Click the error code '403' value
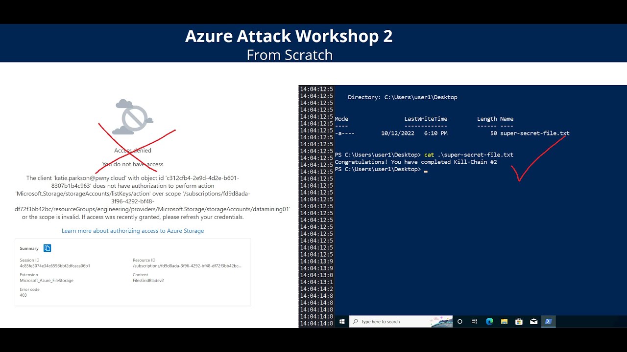 [x=23, y=295]
